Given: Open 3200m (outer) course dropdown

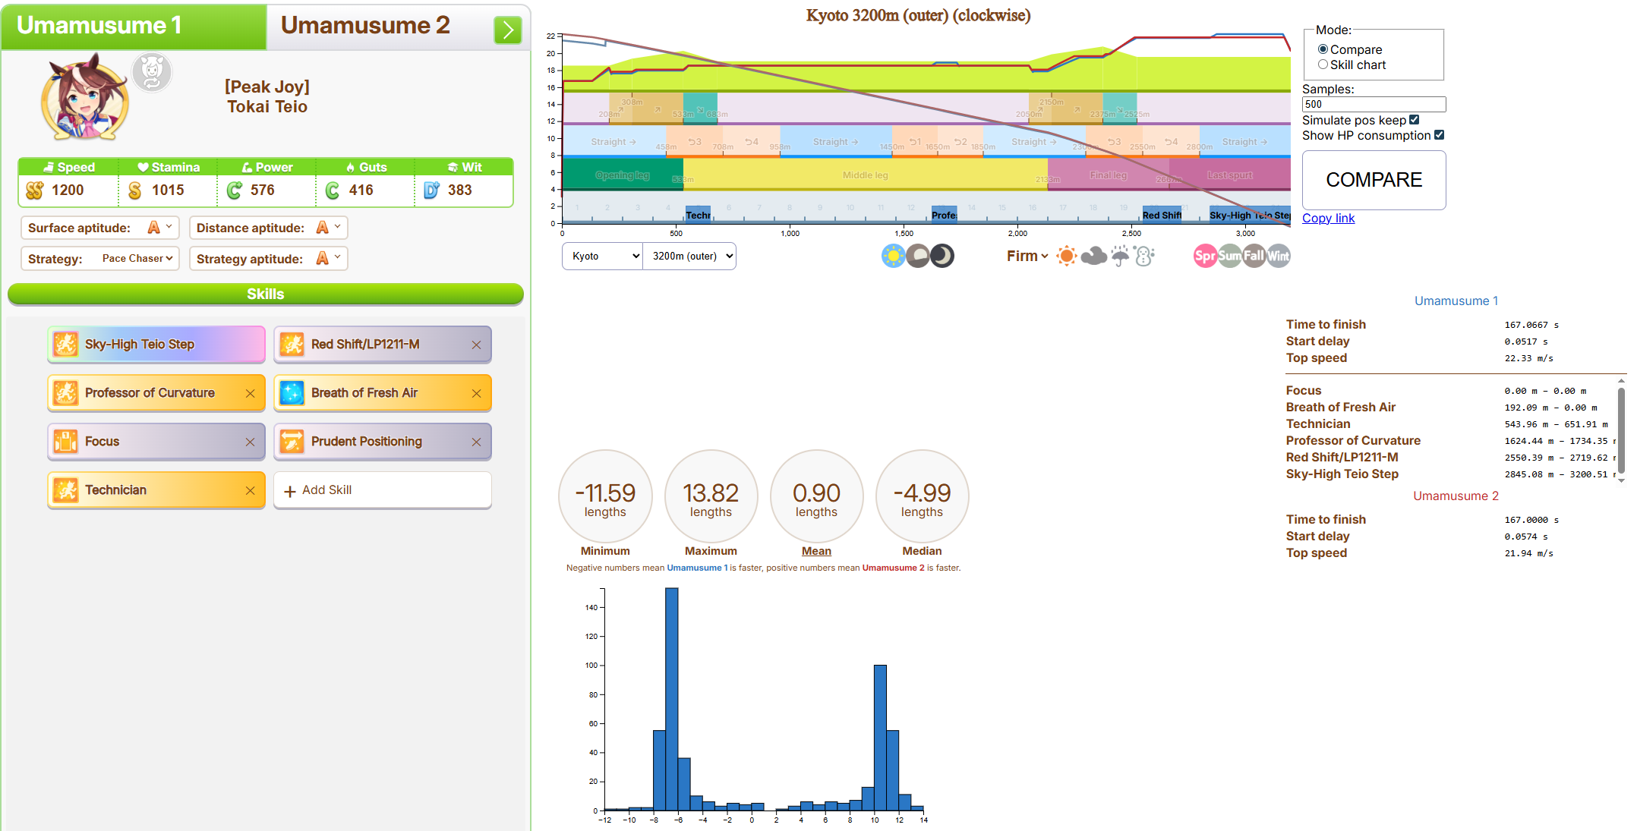Looking at the screenshot, I should tap(689, 256).
